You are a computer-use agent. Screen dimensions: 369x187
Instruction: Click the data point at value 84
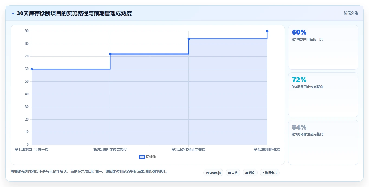189,39
